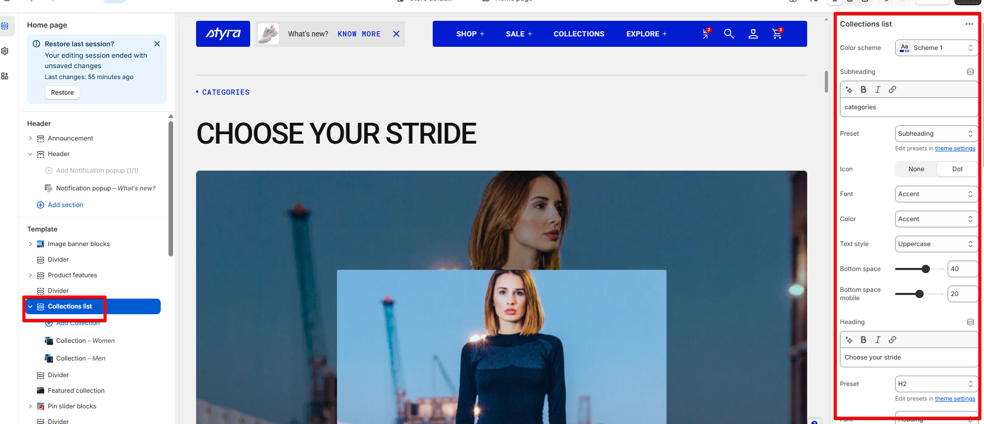Click AI generate icon in Heading toolbar
984x424 pixels.
(x=849, y=340)
